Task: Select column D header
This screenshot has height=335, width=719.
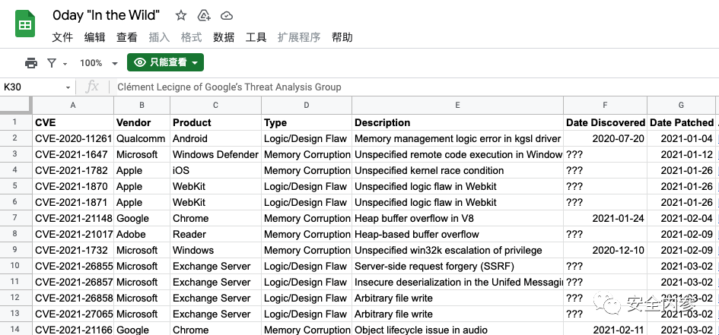Action: click(x=307, y=106)
